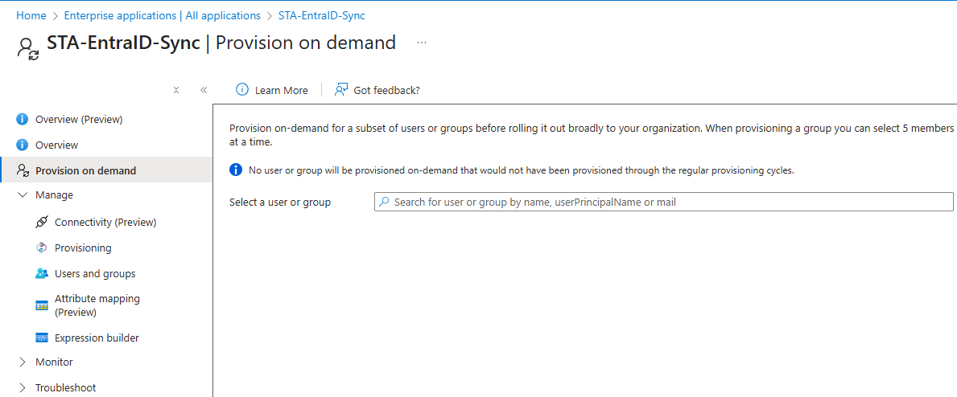This screenshot has height=397, width=957.
Task: Click the Users and groups people icon
Action: tap(42, 274)
